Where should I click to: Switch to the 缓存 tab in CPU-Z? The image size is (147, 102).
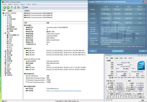112,58
